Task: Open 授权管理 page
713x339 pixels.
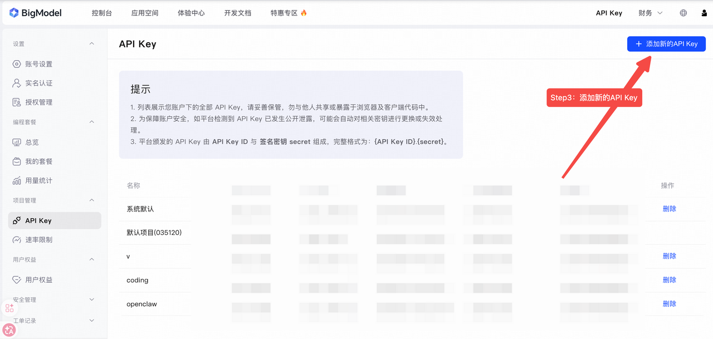Action: tap(35, 102)
